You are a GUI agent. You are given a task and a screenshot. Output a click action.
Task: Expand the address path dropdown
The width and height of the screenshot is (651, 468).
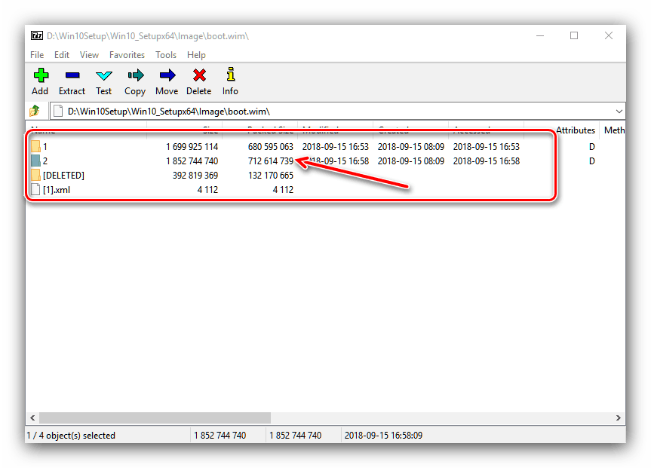(619, 112)
